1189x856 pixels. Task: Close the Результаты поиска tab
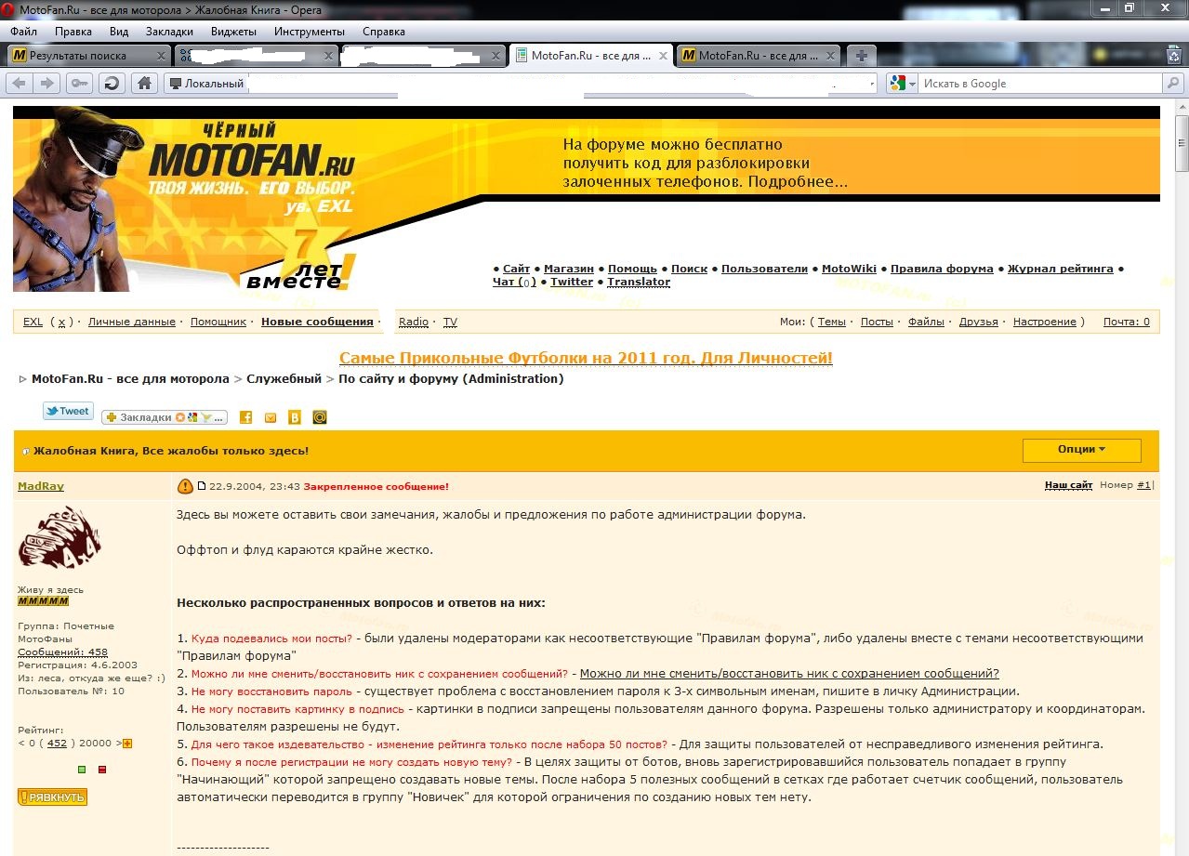pyautogui.click(x=161, y=56)
